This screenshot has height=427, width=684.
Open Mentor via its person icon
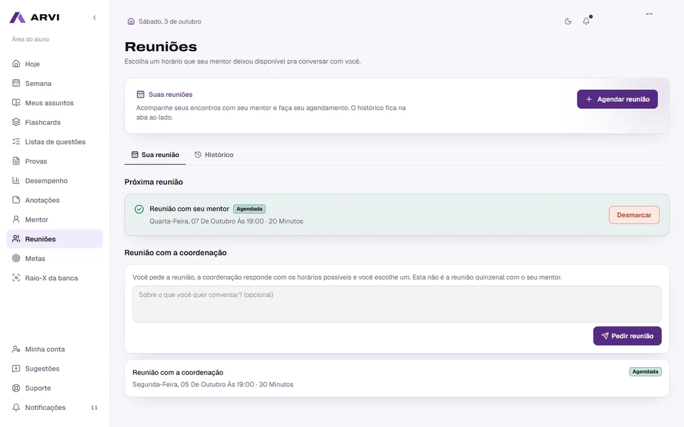(16, 219)
